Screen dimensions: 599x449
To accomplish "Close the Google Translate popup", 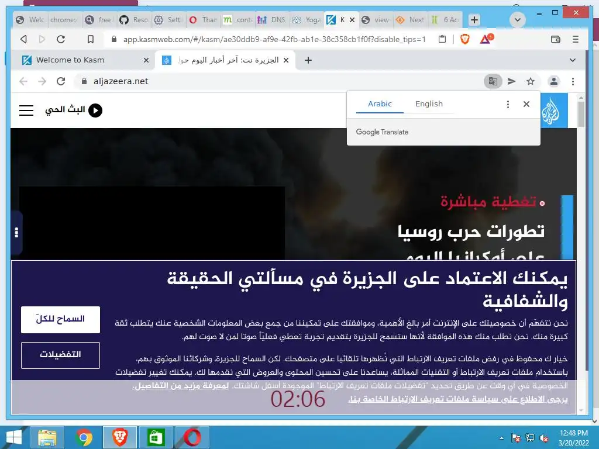I will 526,104.
